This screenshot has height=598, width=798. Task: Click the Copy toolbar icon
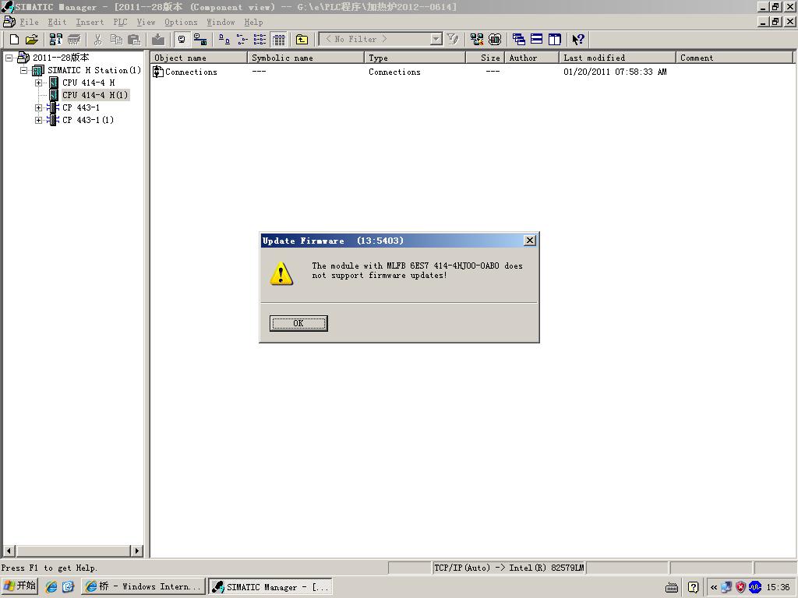click(116, 40)
